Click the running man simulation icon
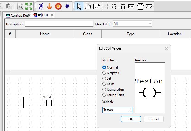The height and width of the screenshot is (131, 191). pos(41,6)
